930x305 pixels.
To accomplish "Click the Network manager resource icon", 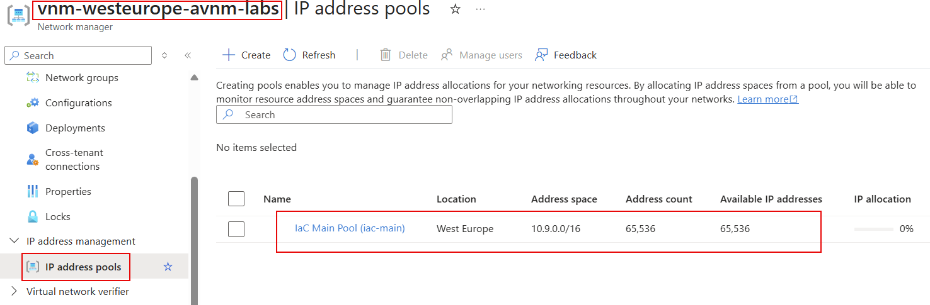I will pos(18,16).
